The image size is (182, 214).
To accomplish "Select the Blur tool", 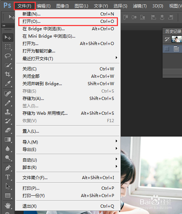I will tap(8, 149).
